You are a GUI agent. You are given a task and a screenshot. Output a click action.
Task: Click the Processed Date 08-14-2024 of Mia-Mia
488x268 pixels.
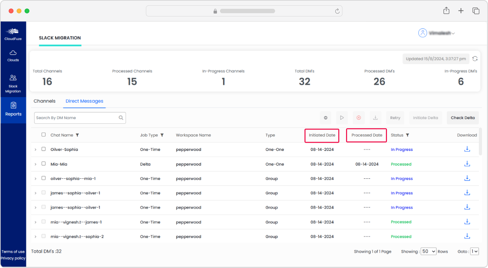click(367, 164)
